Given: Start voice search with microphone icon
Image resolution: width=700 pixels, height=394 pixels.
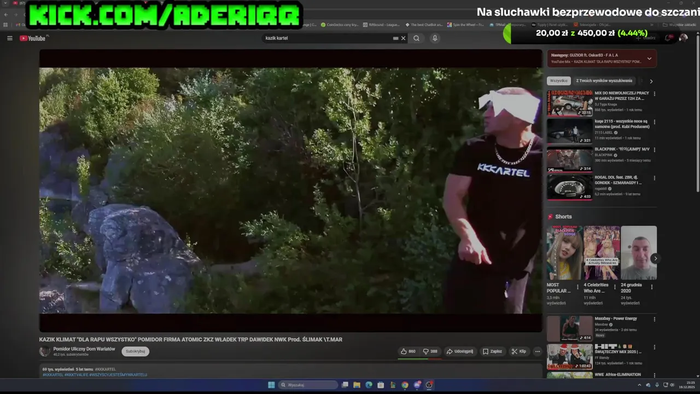Looking at the screenshot, I should click(435, 38).
